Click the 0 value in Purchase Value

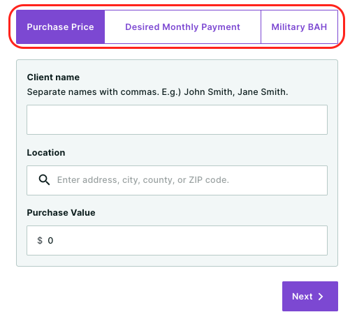tap(50, 241)
